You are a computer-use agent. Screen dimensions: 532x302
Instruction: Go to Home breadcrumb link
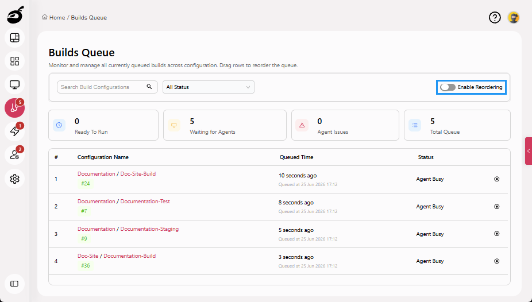57,18
